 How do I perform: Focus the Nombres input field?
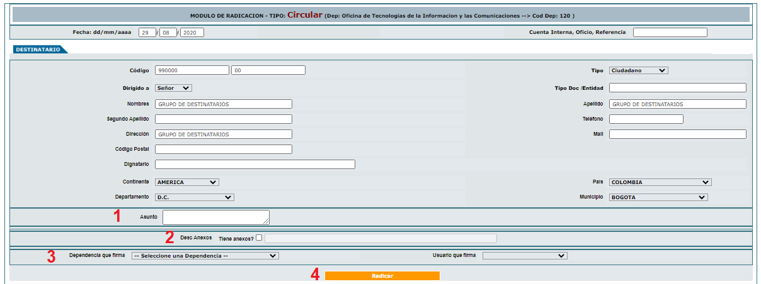coord(223,104)
